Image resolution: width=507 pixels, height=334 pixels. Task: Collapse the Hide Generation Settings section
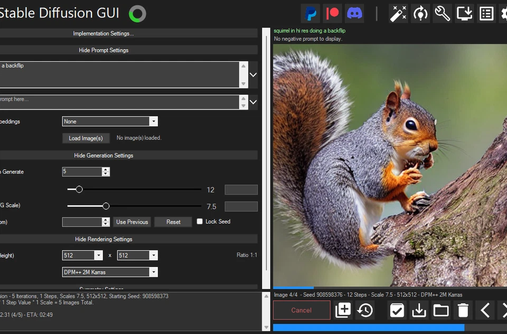click(103, 155)
